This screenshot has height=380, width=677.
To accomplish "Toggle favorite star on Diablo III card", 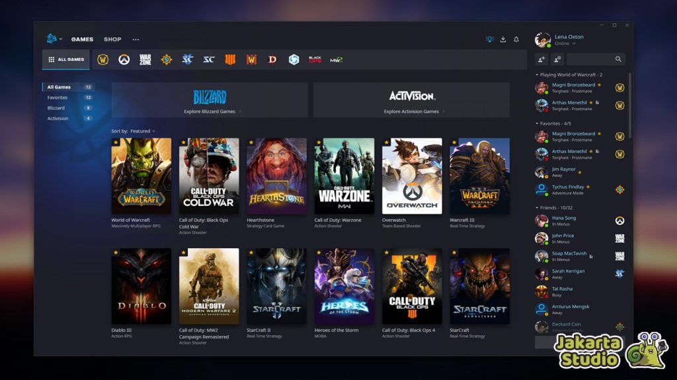I will pos(116,253).
